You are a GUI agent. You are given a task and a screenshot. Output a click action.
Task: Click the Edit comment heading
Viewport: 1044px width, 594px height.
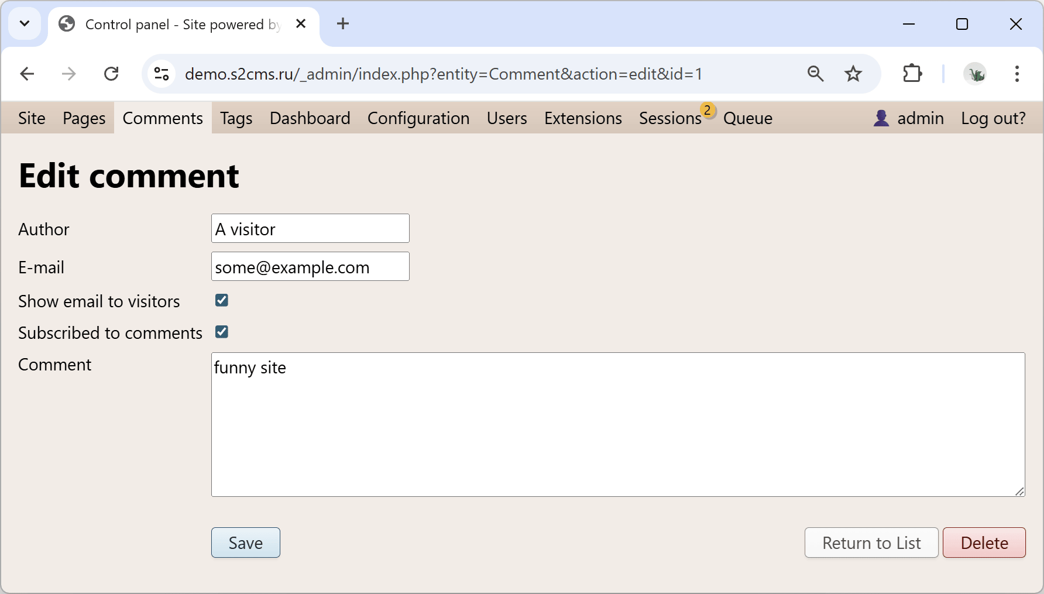click(129, 176)
